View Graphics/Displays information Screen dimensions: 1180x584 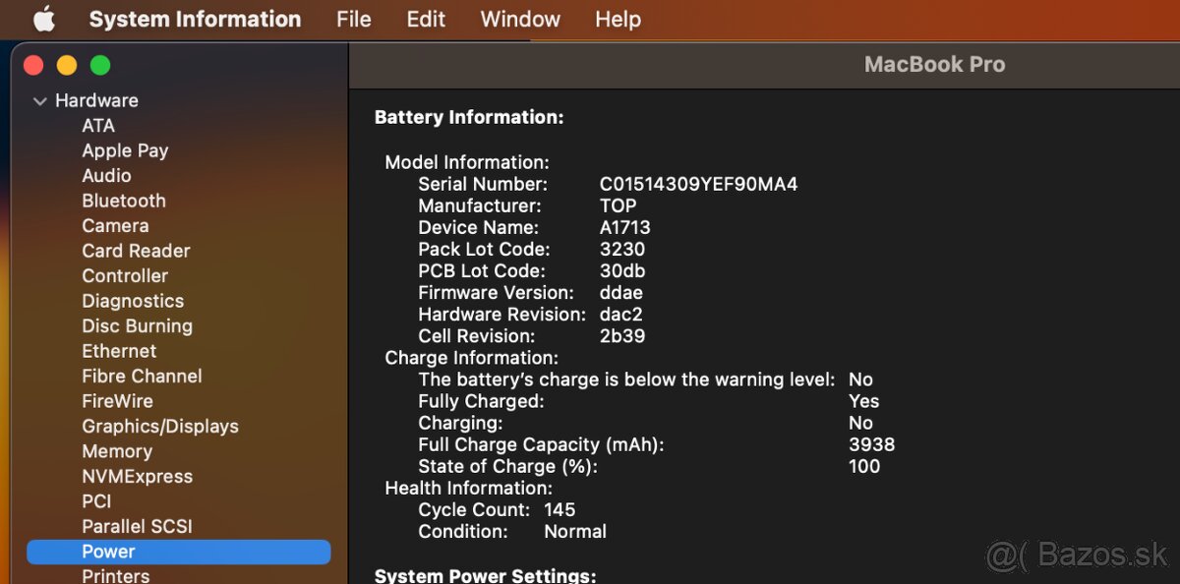pyautogui.click(x=159, y=426)
